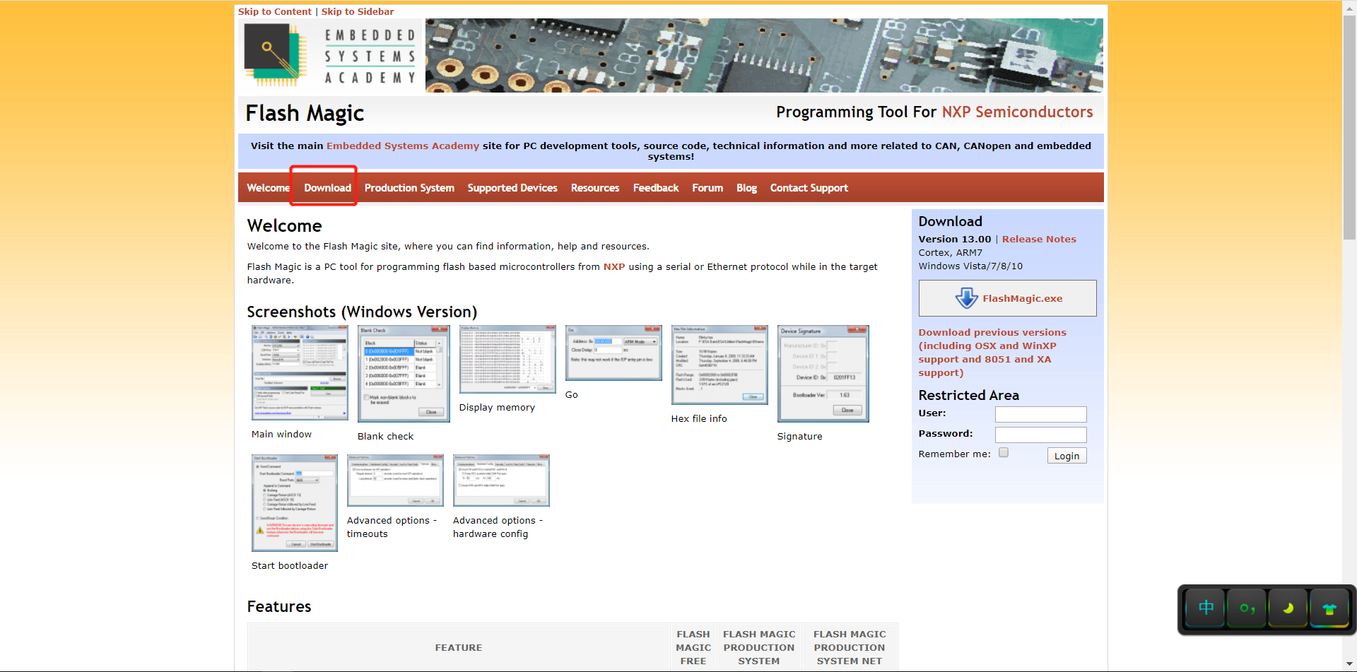Toggle punctuation mode on the IME bar
This screenshot has width=1357, height=672.
click(1247, 608)
